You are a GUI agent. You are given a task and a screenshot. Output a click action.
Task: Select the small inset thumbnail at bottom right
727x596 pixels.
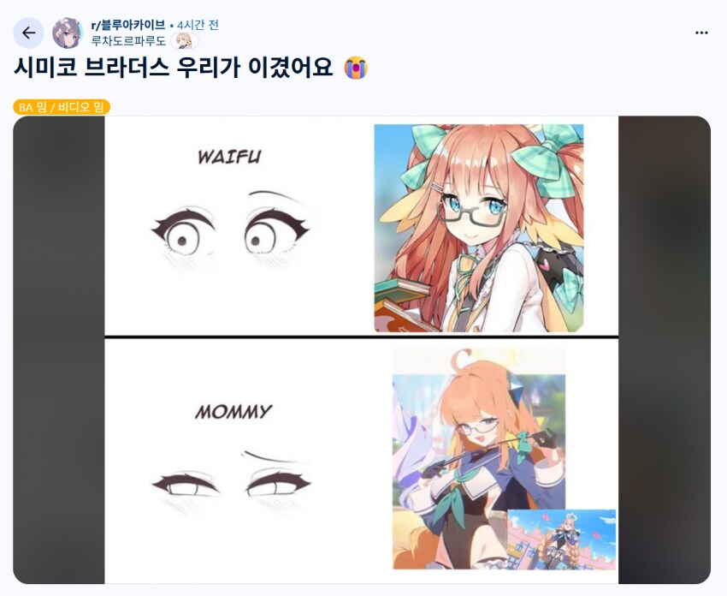click(562, 539)
